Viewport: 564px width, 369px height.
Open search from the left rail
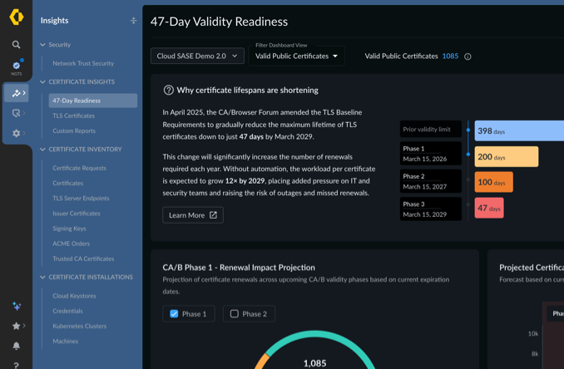pos(16,45)
